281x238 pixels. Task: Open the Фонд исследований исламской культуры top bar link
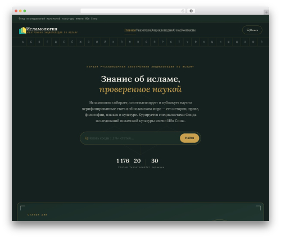[58, 19]
